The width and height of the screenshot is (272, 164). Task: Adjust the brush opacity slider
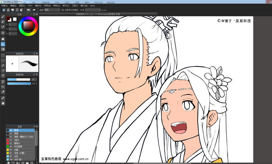[x=19, y=84]
